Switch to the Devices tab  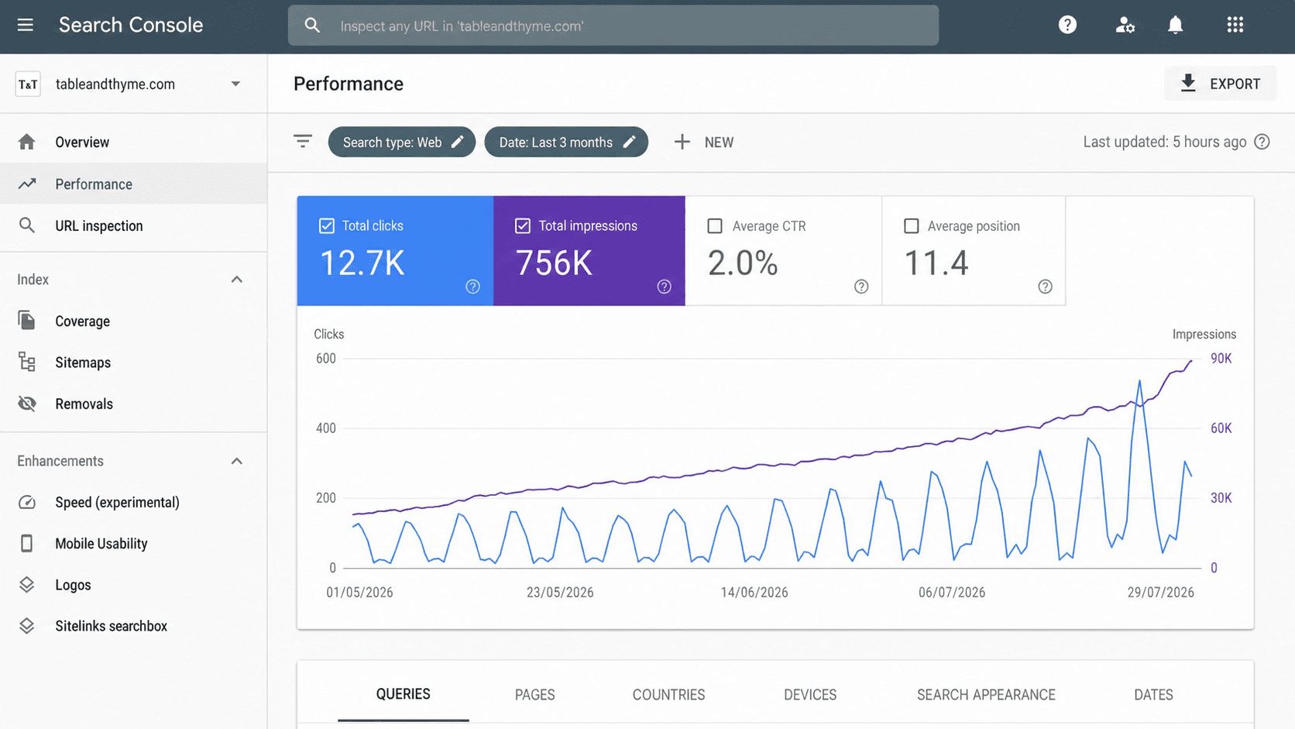coord(810,694)
